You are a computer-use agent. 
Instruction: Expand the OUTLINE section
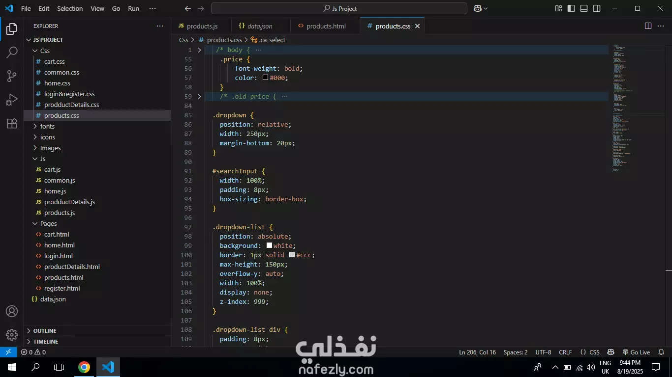97,331
